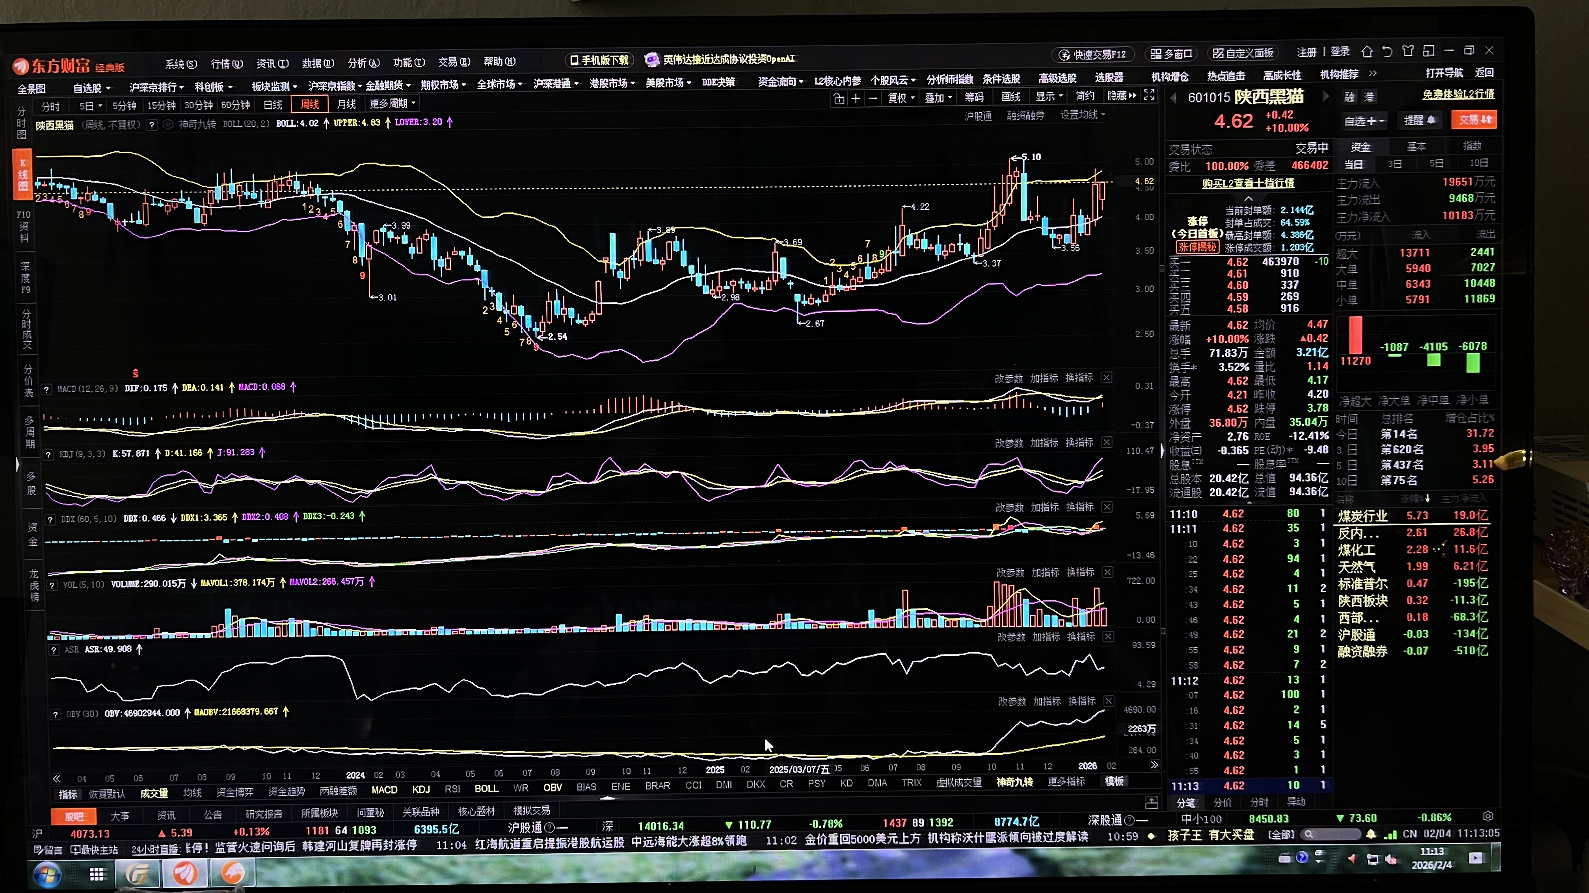Expand 设置均线 dropdown
The width and height of the screenshot is (1589, 893).
1082,115
